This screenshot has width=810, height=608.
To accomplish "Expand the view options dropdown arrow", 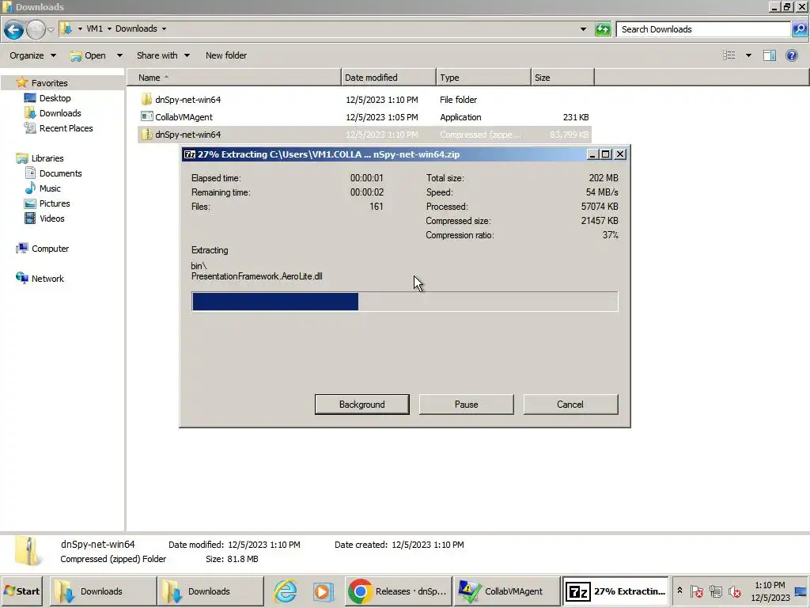I will click(748, 55).
